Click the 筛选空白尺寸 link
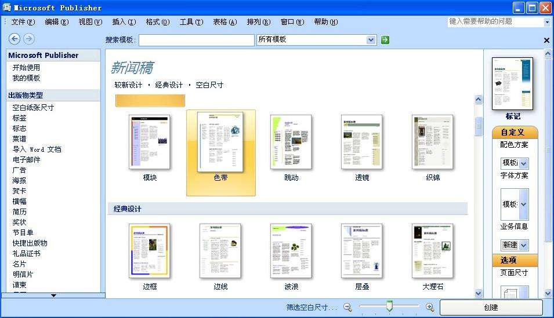 click(x=312, y=308)
